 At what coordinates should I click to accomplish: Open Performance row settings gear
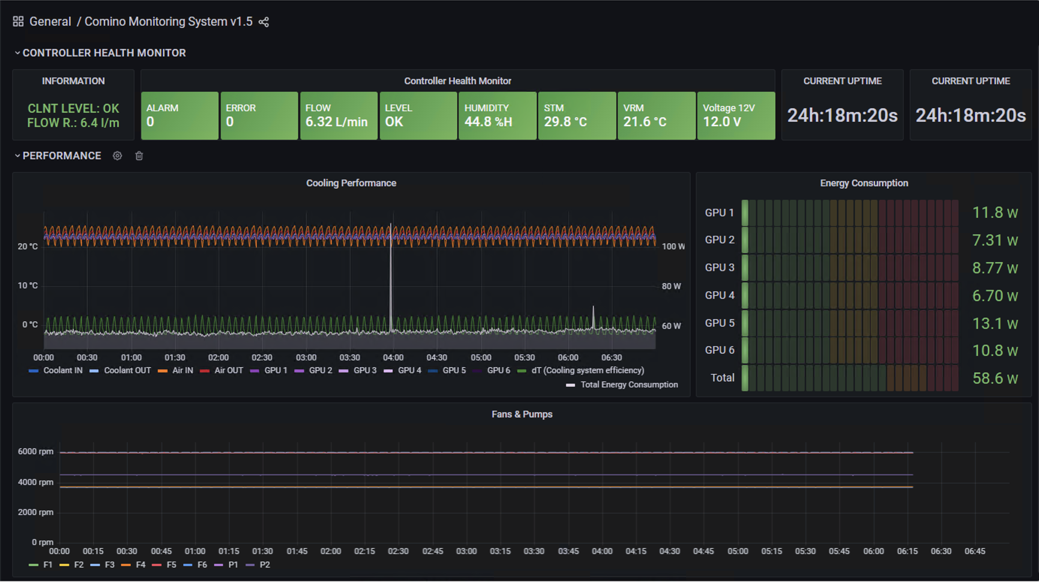[x=117, y=156]
